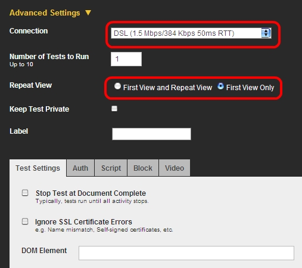Tick the Ignore SSL Certificate Errors checkbox
This screenshot has height=268, width=302.
click(x=25, y=221)
